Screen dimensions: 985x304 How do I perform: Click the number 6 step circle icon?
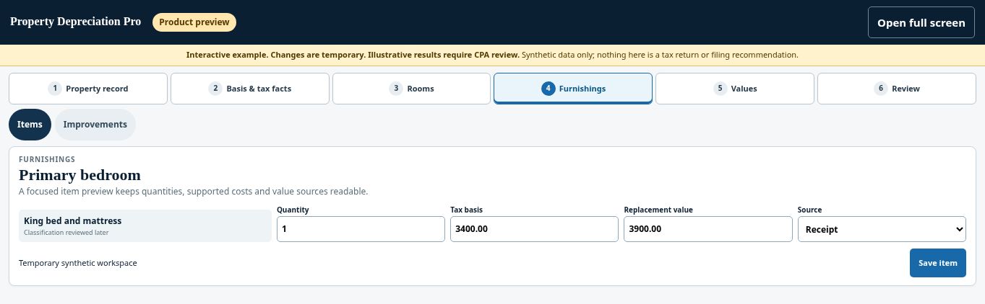880,89
